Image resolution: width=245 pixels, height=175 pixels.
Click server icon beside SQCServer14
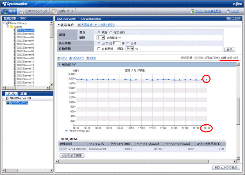15,76
